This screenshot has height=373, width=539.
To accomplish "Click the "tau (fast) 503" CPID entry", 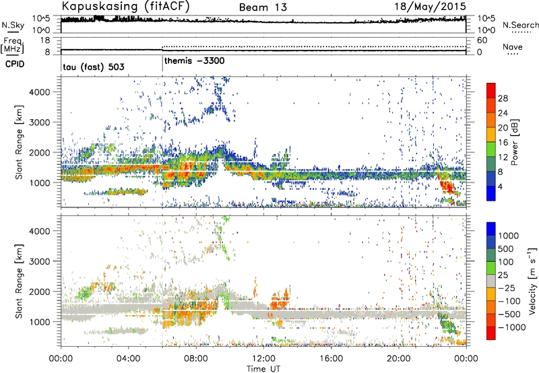I will [x=94, y=67].
